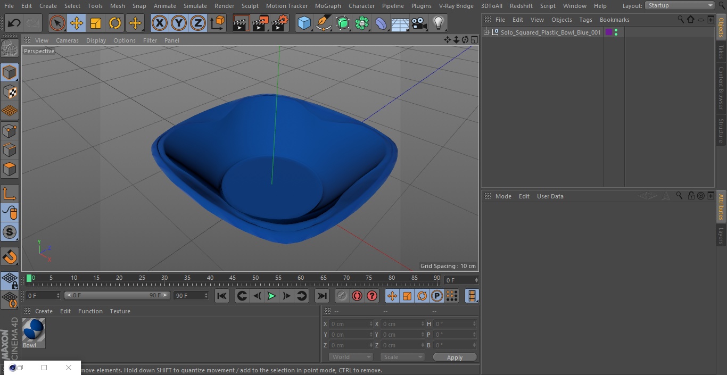The image size is (727, 375).
Task: Open the Layers side tab
Action: (721, 236)
